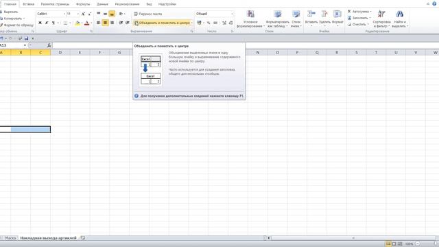This screenshot has width=439, height=247.
Task: Switch to the Данные ribbon tab
Action: pyautogui.click(x=102, y=4)
